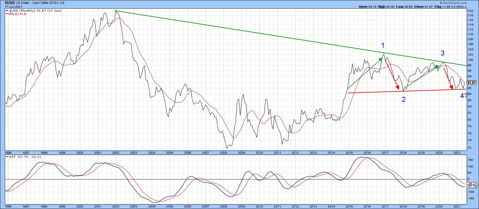Click the -57.79 KST value tag
Image resolution: width=479 pixels, height=209 pixels.
tap(471, 187)
